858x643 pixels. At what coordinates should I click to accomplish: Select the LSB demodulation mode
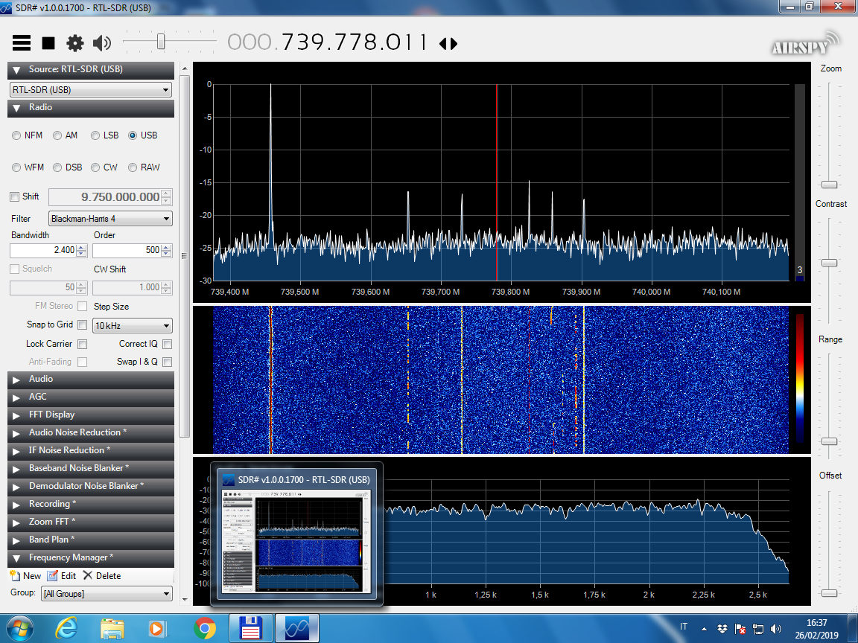(95, 135)
